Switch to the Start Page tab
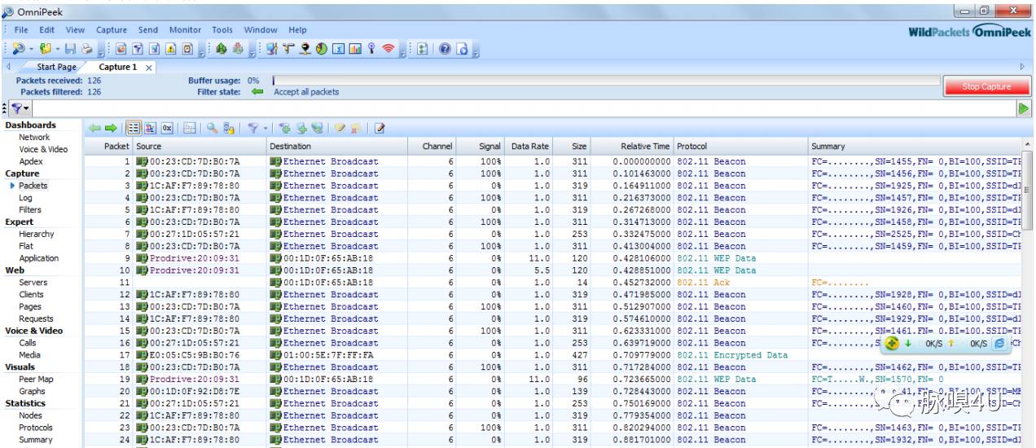This screenshot has height=448, width=1036. click(57, 67)
